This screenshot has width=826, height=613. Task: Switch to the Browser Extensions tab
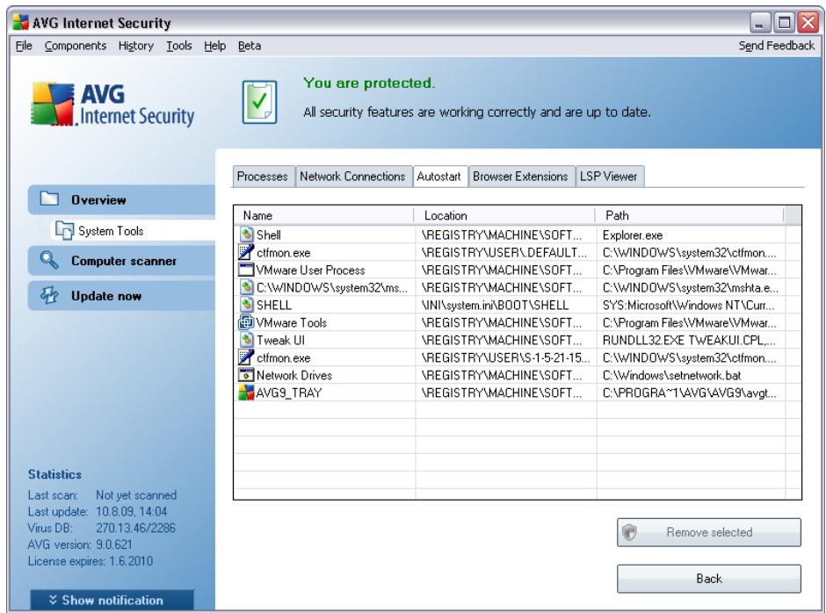[x=520, y=177]
